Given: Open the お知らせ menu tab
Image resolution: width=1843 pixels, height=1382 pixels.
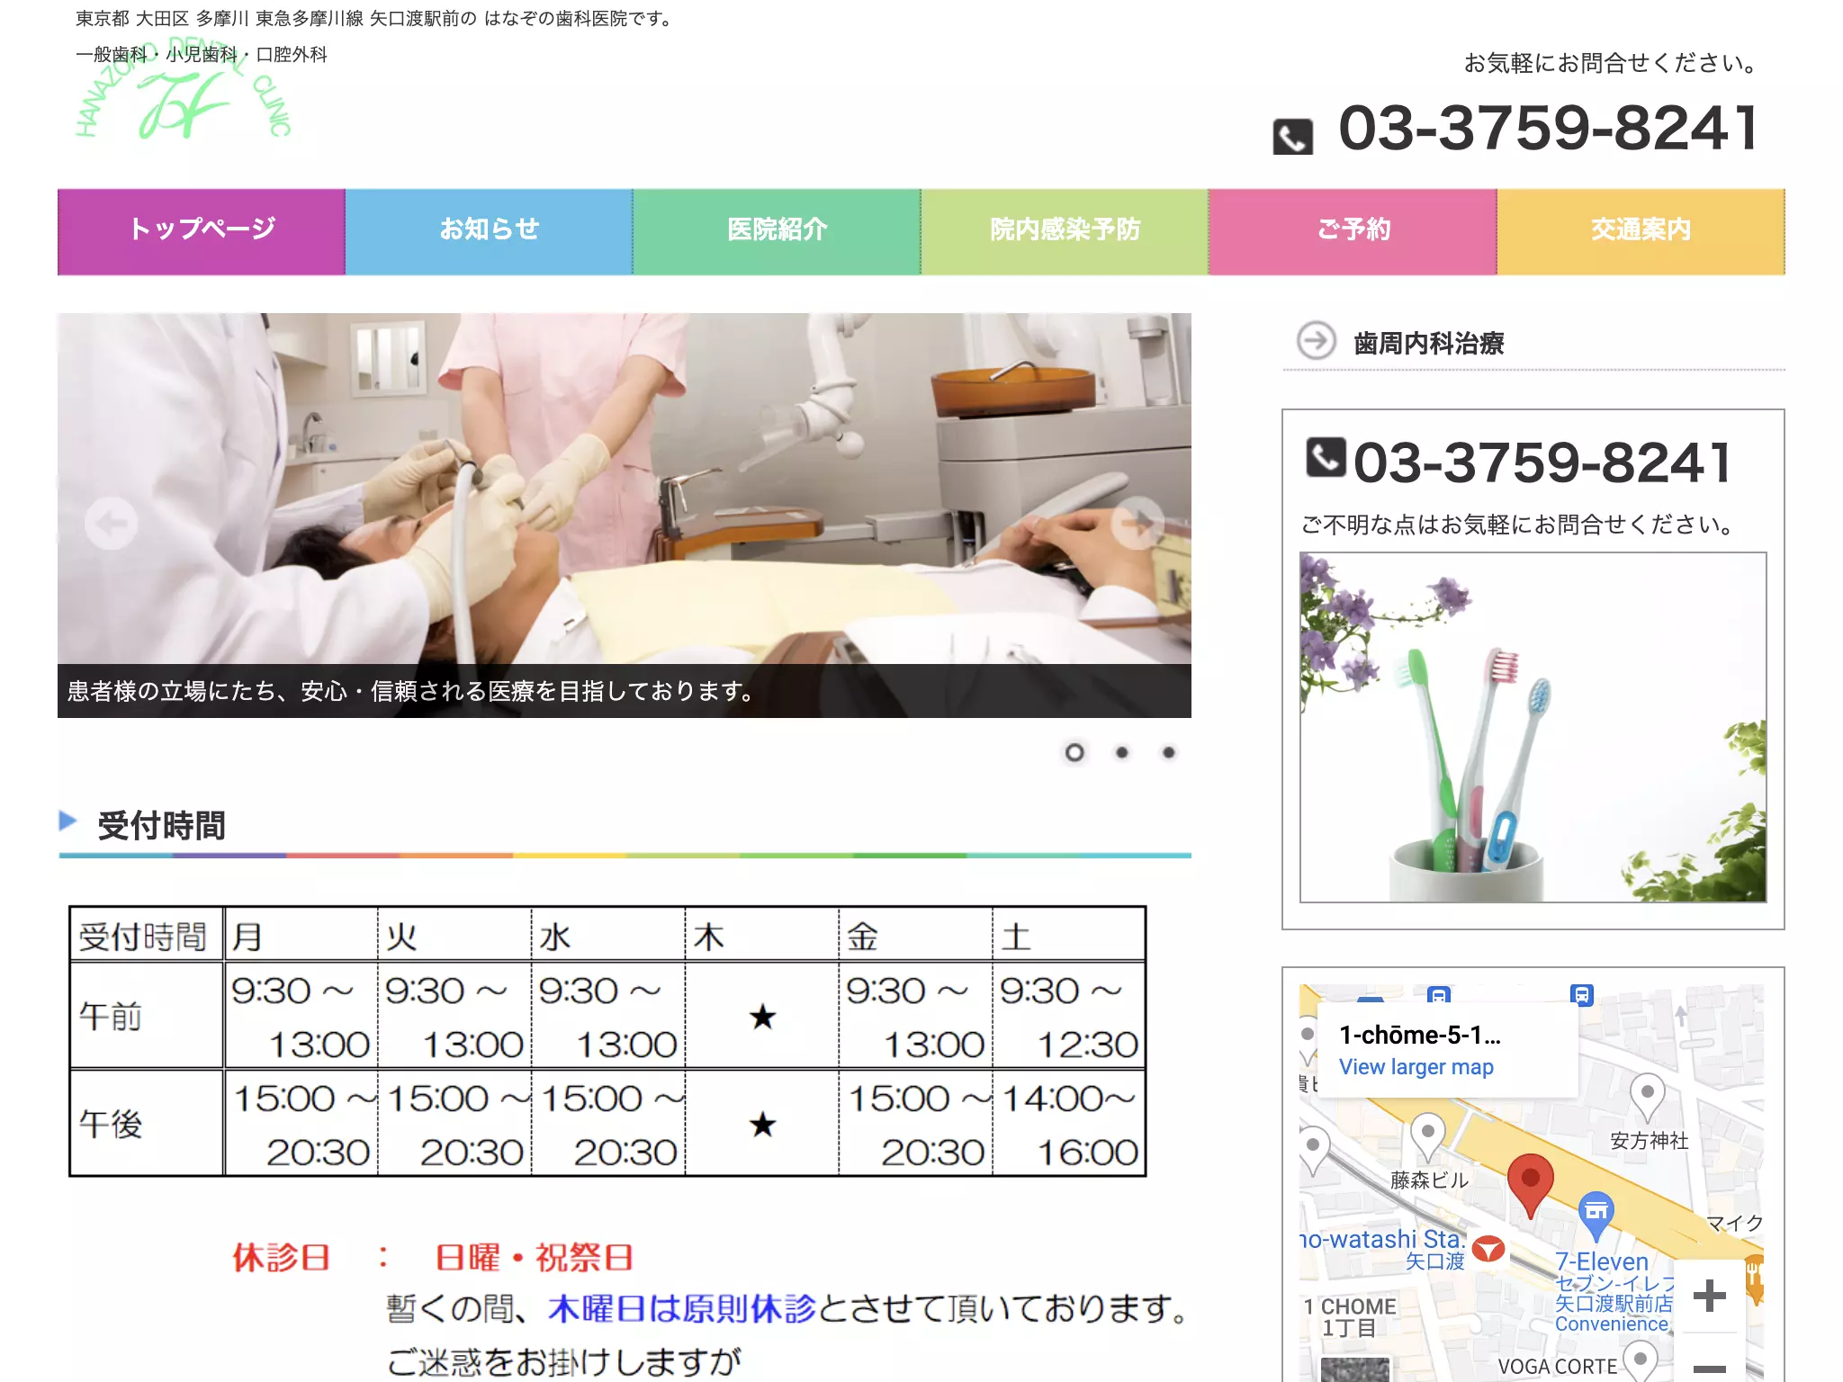Looking at the screenshot, I should [x=490, y=231].
